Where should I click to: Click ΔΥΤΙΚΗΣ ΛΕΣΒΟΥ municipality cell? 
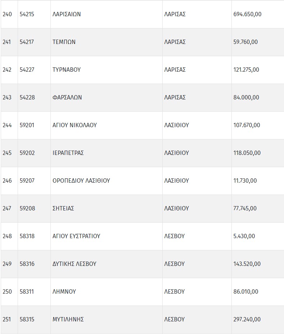click(x=75, y=264)
